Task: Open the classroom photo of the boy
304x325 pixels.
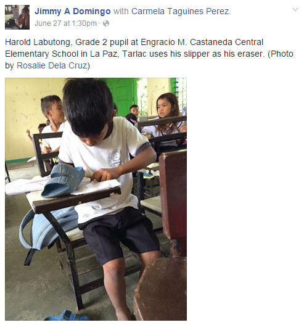Action: (96, 199)
